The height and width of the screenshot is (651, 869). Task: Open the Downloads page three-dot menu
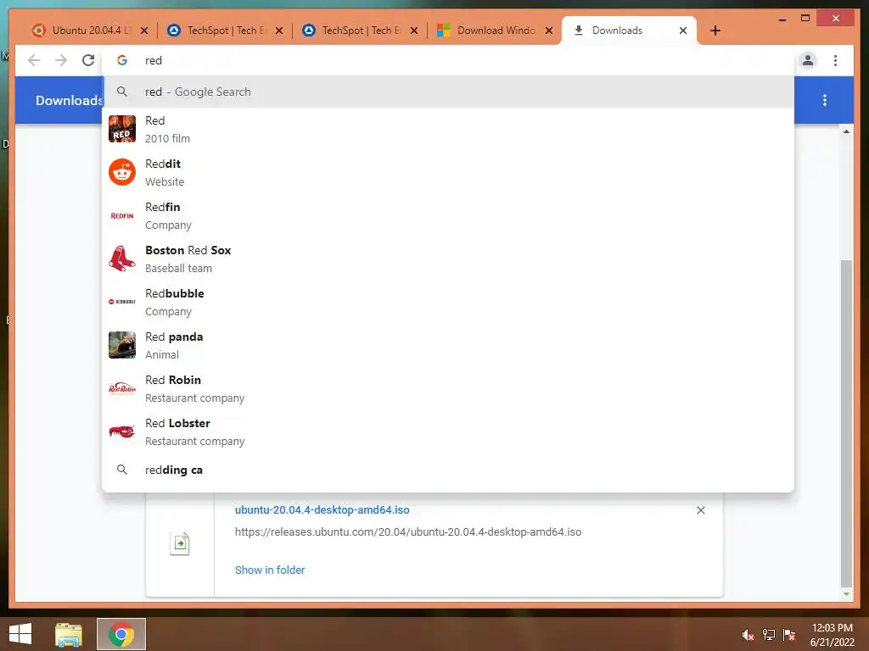(x=825, y=100)
